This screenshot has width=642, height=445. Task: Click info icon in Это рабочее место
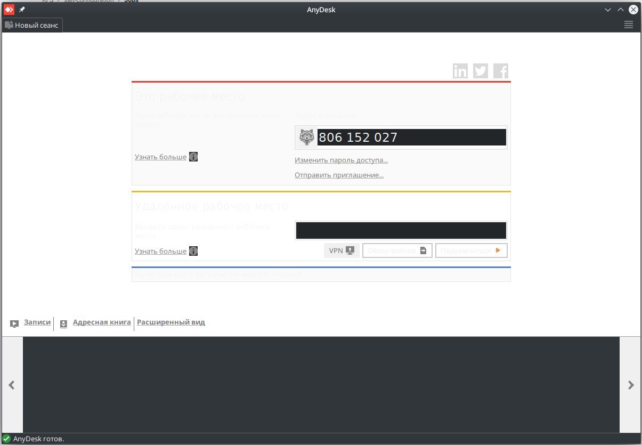(x=193, y=157)
